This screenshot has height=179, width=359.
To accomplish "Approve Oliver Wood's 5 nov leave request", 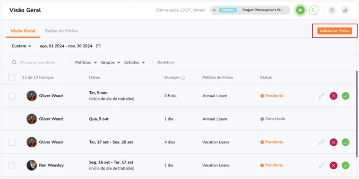I will [x=345, y=96].
